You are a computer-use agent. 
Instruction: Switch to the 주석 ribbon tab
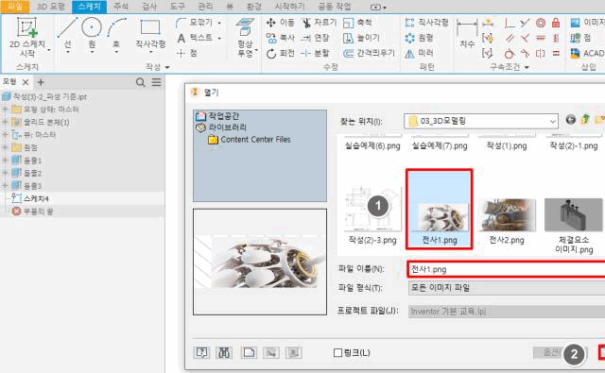(121, 7)
